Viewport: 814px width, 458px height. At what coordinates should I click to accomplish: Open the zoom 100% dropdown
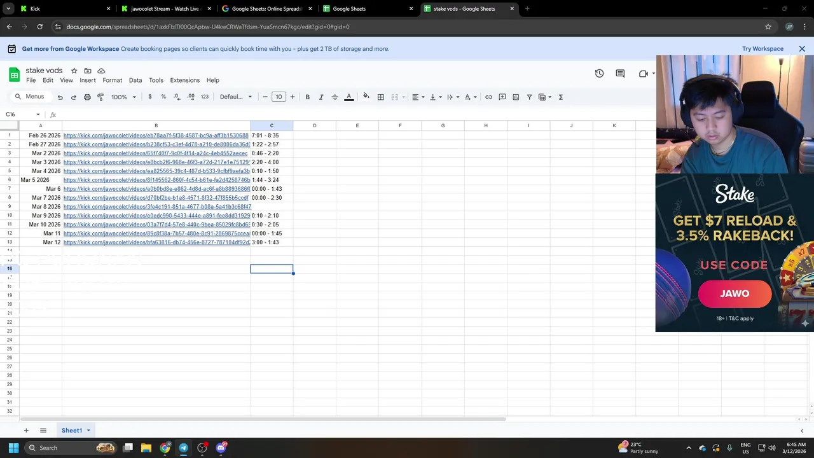click(x=123, y=97)
